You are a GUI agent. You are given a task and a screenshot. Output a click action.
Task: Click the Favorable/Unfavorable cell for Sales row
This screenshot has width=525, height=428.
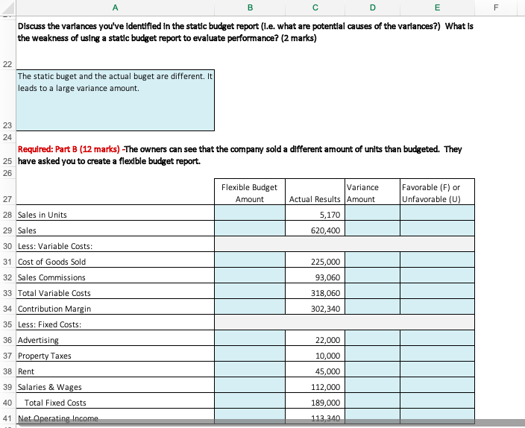coord(437,228)
